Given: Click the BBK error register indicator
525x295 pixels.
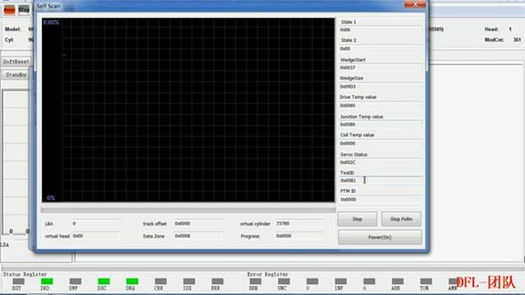Looking at the screenshot, I should pyautogui.click(x=255, y=282).
